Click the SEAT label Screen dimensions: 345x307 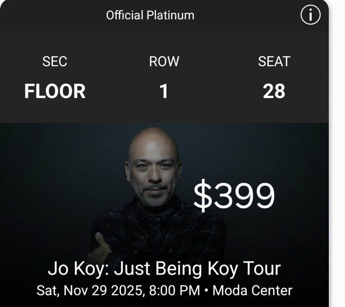click(x=274, y=62)
